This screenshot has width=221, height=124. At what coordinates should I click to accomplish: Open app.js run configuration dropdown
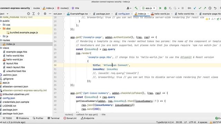point(149,8)
